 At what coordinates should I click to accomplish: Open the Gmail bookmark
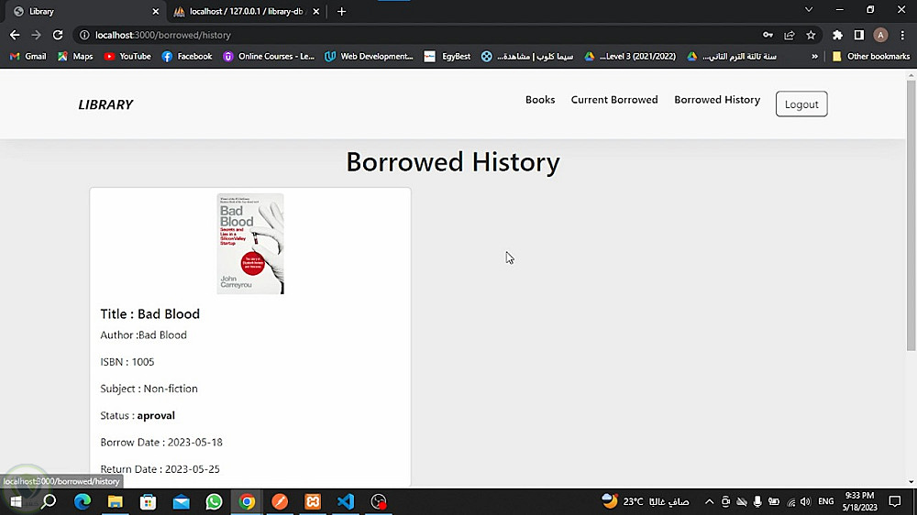[x=28, y=56]
